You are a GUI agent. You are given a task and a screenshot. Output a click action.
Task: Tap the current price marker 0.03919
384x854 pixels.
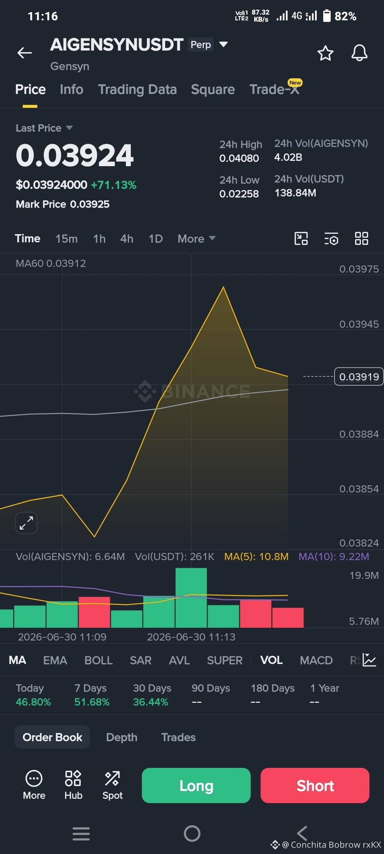pyautogui.click(x=359, y=376)
